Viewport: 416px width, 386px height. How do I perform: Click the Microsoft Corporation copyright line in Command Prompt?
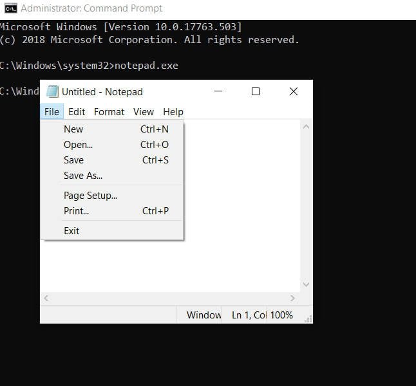coord(149,40)
